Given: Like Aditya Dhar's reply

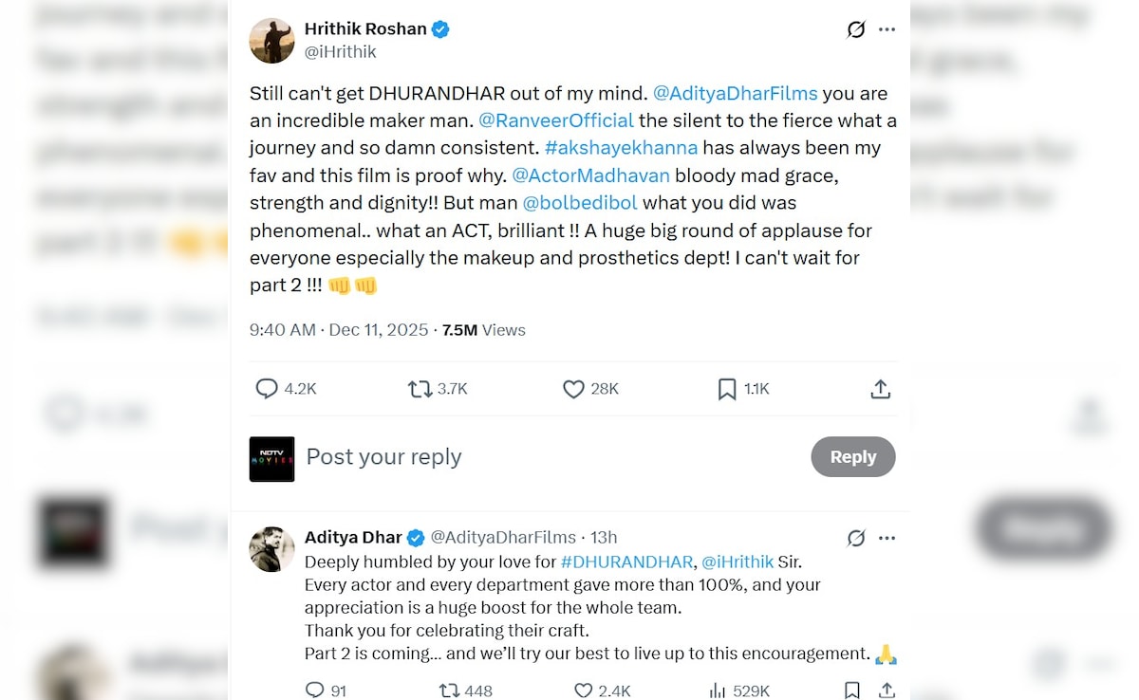Looking at the screenshot, I should point(585,690).
